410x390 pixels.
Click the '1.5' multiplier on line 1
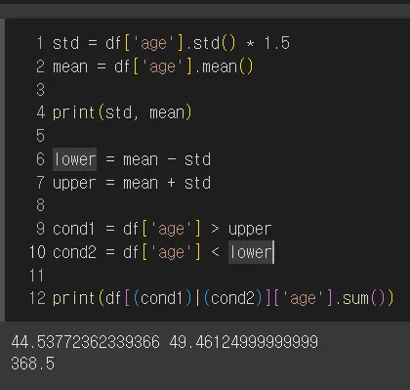[x=276, y=43]
